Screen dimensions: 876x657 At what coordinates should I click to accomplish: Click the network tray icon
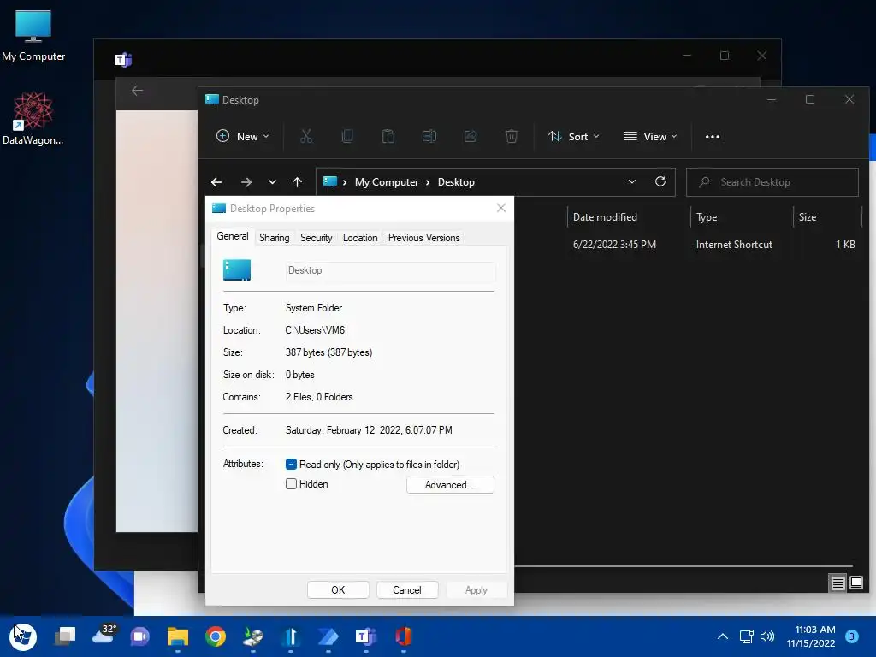pos(746,636)
